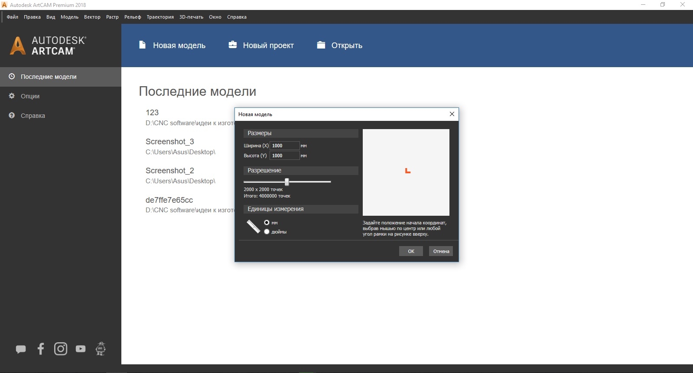Open the Рельеф menu
This screenshot has height=373, width=693.
(x=133, y=17)
